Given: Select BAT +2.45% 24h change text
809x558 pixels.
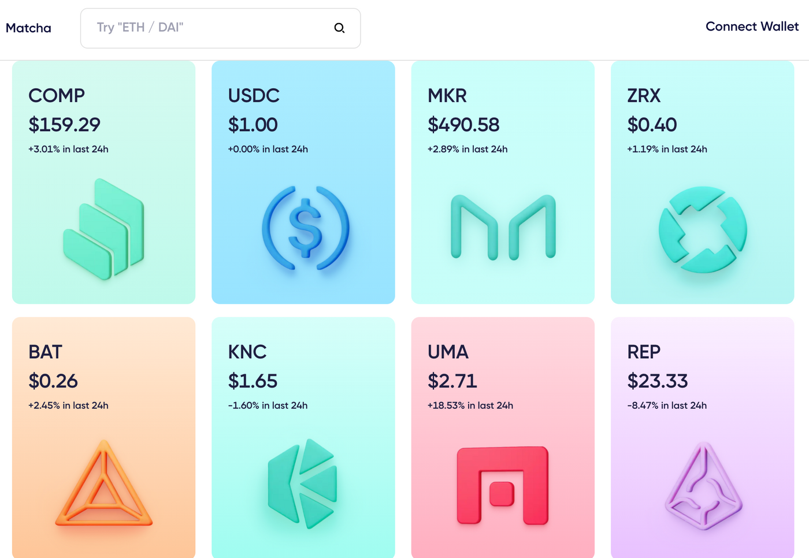Looking at the screenshot, I should tap(68, 406).
